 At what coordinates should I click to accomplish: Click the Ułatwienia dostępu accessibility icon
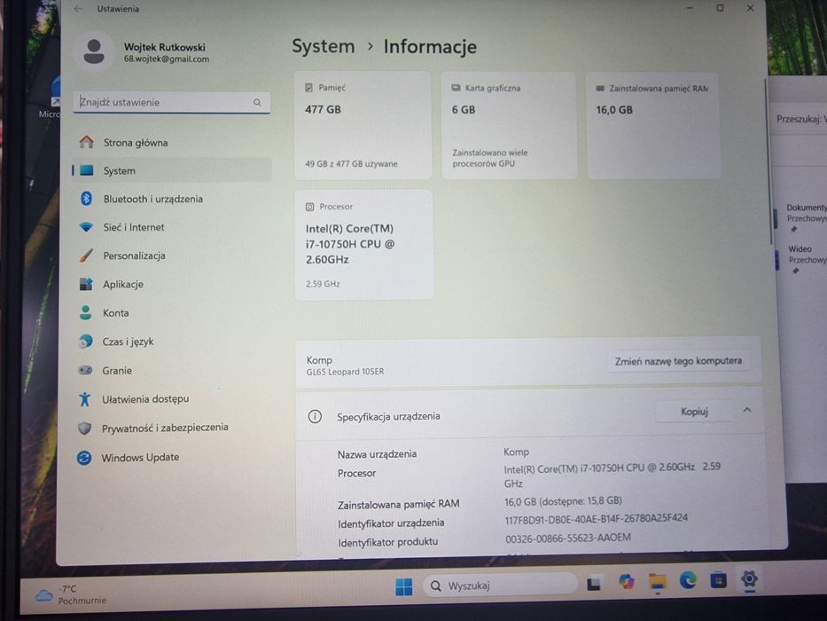pos(84,399)
